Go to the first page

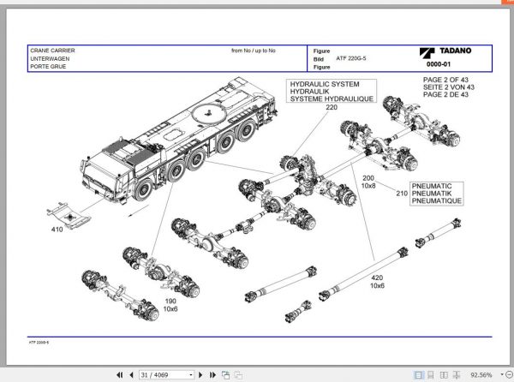[119, 375]
